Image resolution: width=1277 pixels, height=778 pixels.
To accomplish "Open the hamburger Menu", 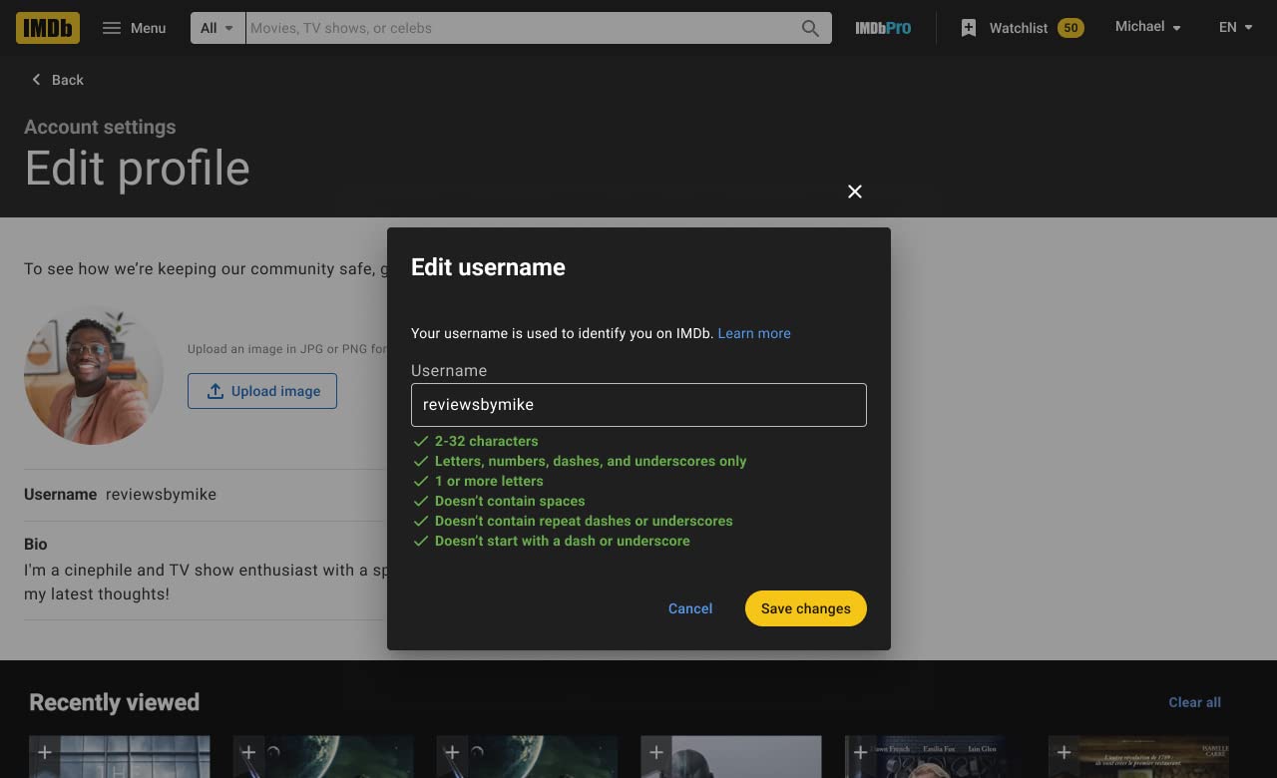I will (x=135, y=28).
